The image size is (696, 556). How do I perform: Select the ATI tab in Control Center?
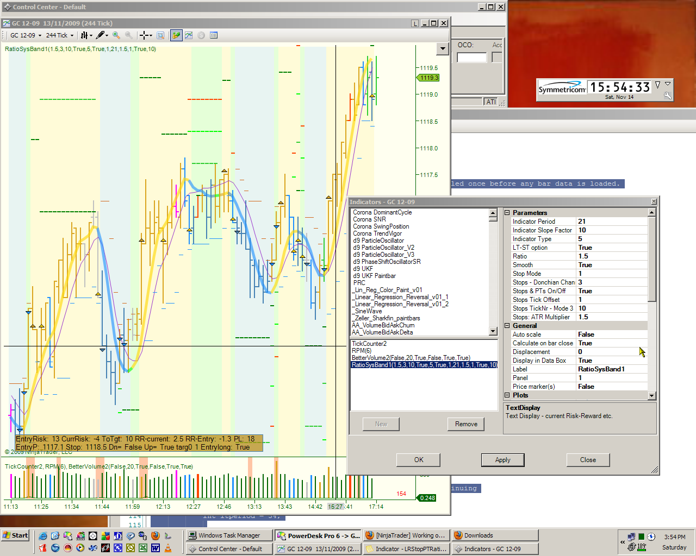tap(491, 102)
